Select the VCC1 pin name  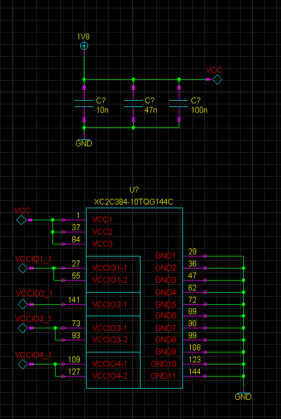coord(102,220)
